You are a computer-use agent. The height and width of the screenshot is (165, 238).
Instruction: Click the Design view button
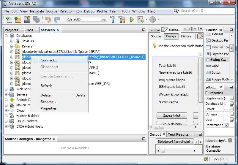[171, 36]
